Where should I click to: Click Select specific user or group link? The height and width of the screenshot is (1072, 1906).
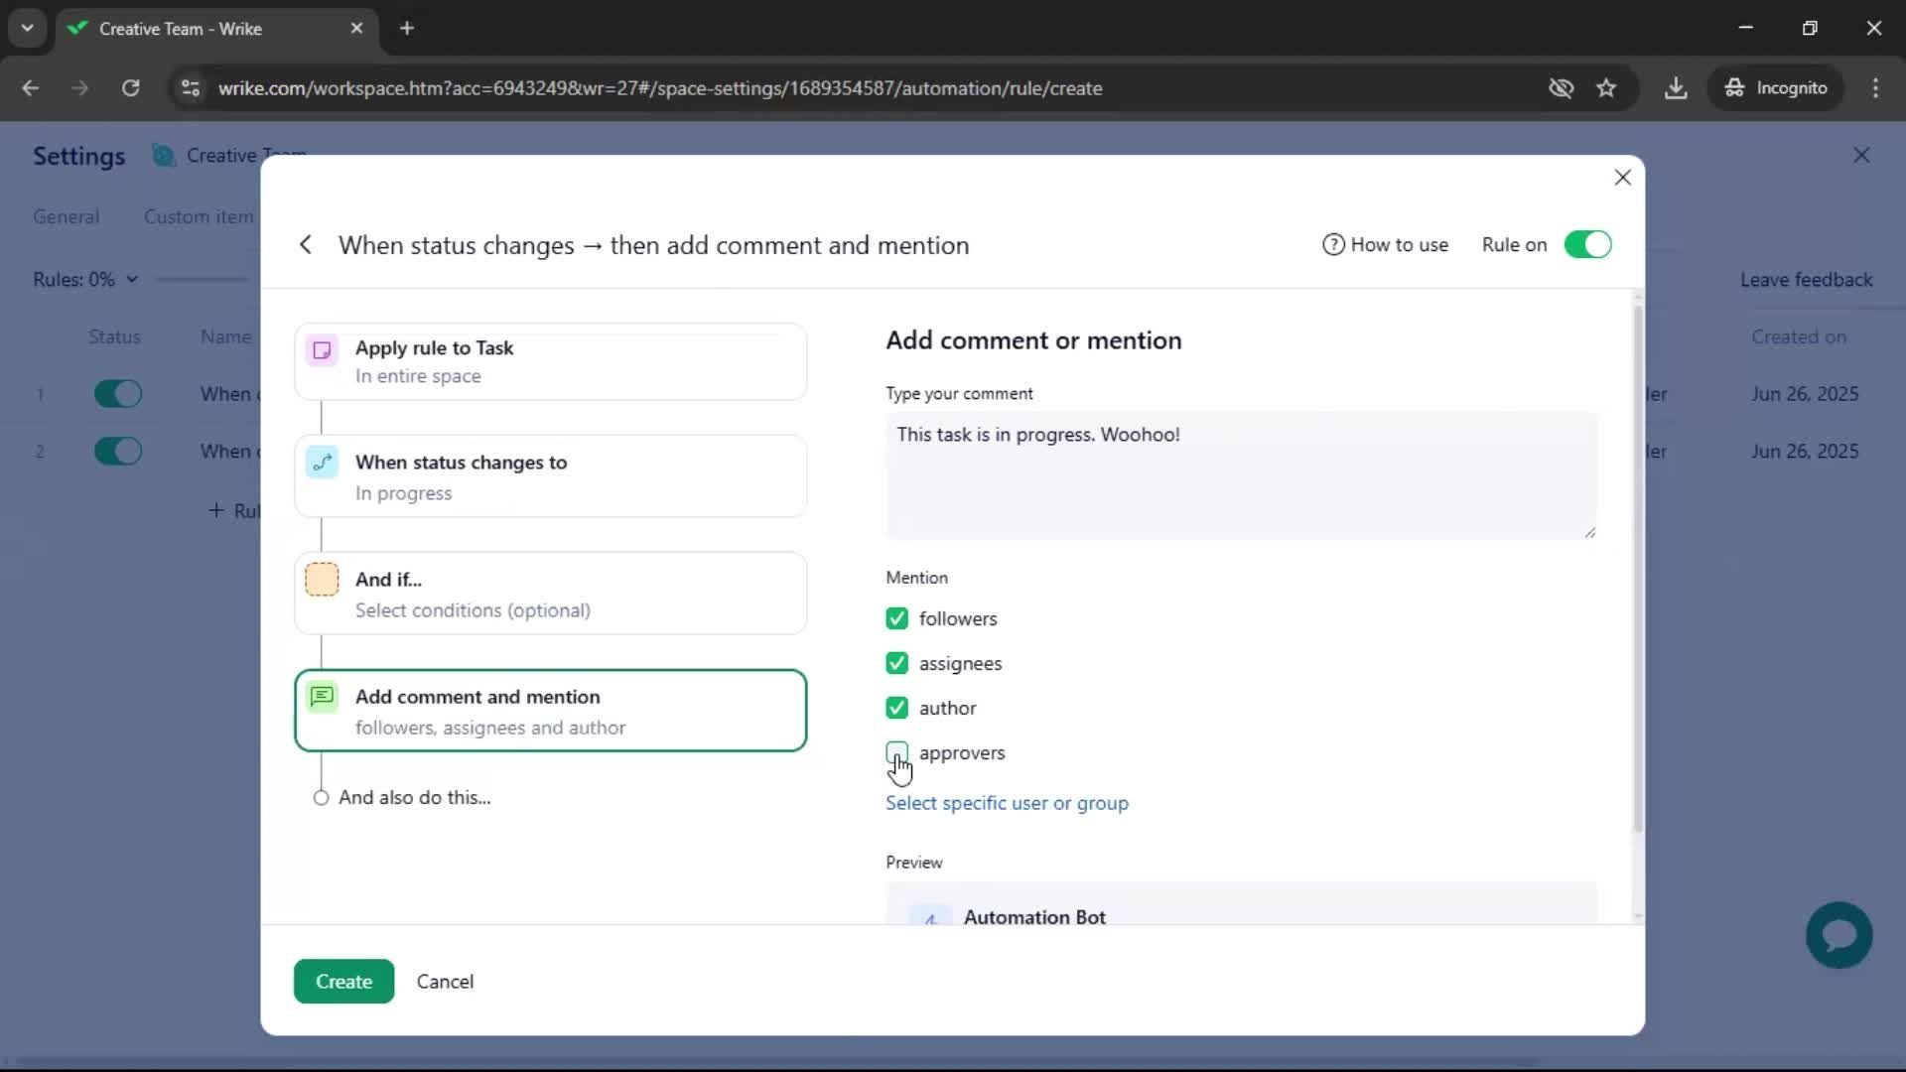(1007, 803)
